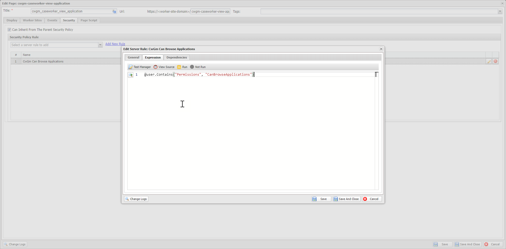The height and width of the screenshot is (249, 506).
Task: Click the Title input field
Action: (x=71, y=11)
